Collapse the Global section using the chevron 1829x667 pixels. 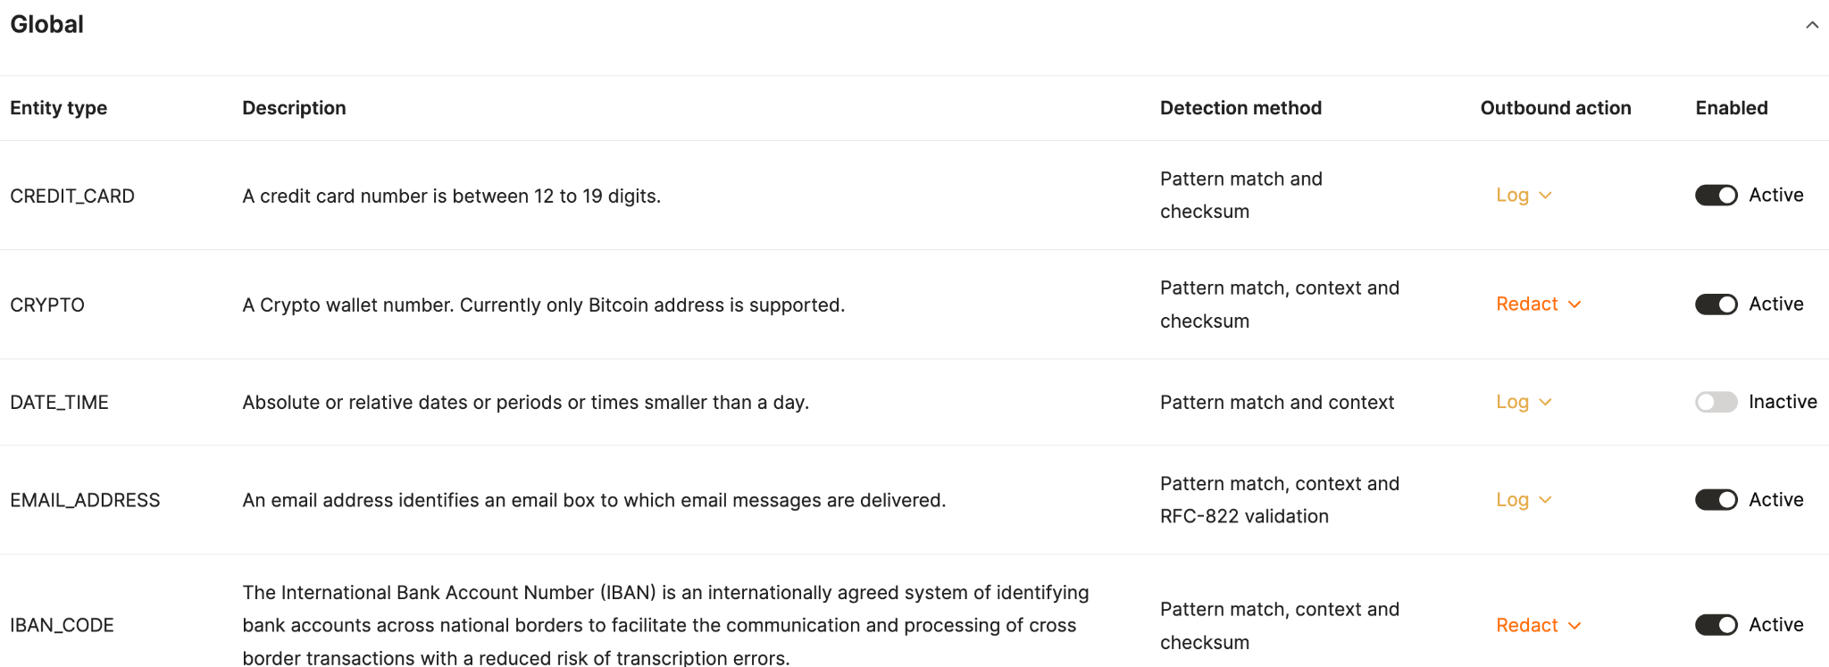pyautogui.click(x=1812, y=24)
